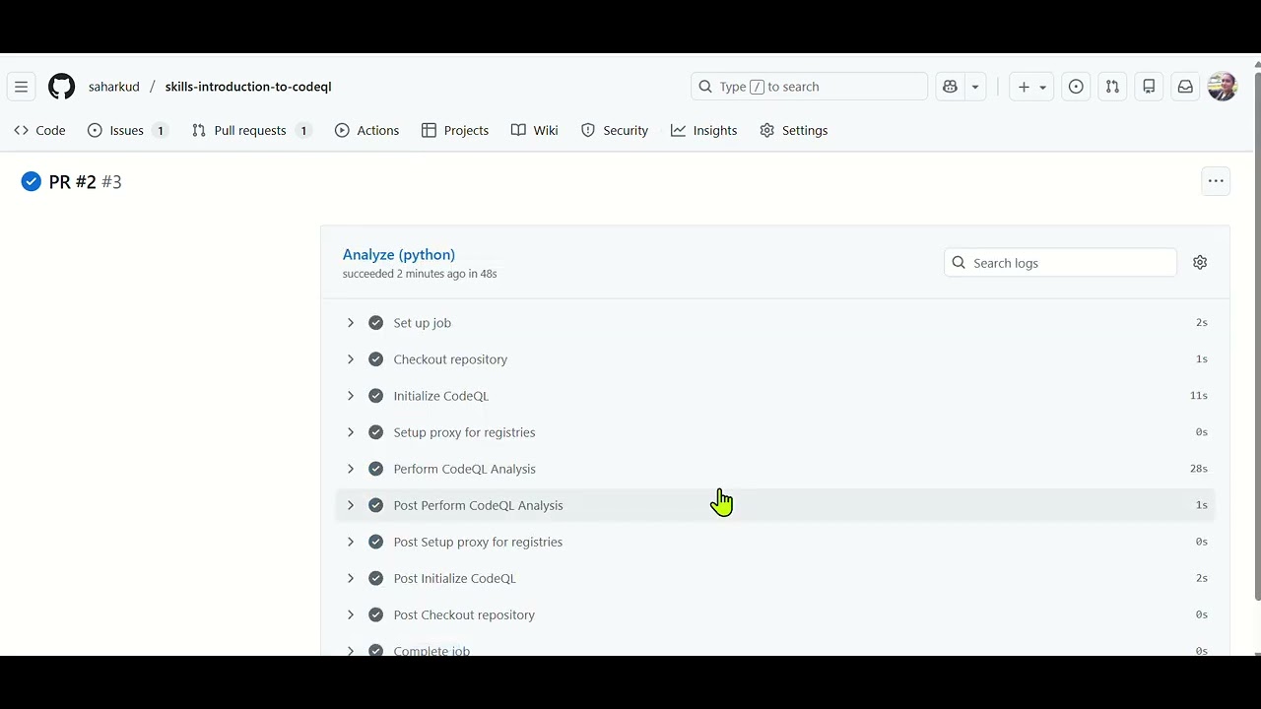This screenshot has width=1261, height=709.
Task: Open the create new plus menu
Action: 1031,87
